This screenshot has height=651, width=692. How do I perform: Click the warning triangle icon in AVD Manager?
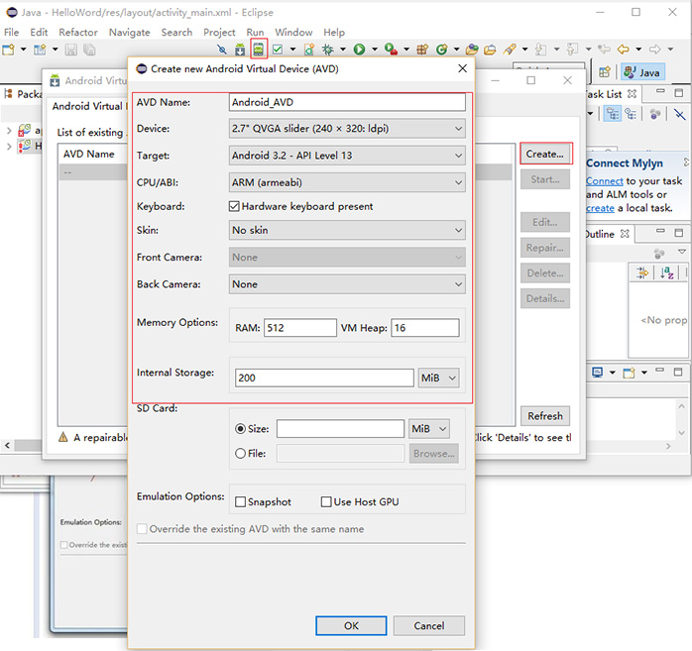pos(62,437)
